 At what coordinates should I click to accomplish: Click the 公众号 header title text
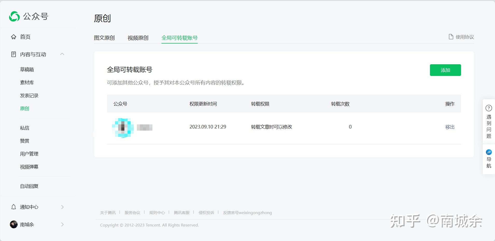36,16
